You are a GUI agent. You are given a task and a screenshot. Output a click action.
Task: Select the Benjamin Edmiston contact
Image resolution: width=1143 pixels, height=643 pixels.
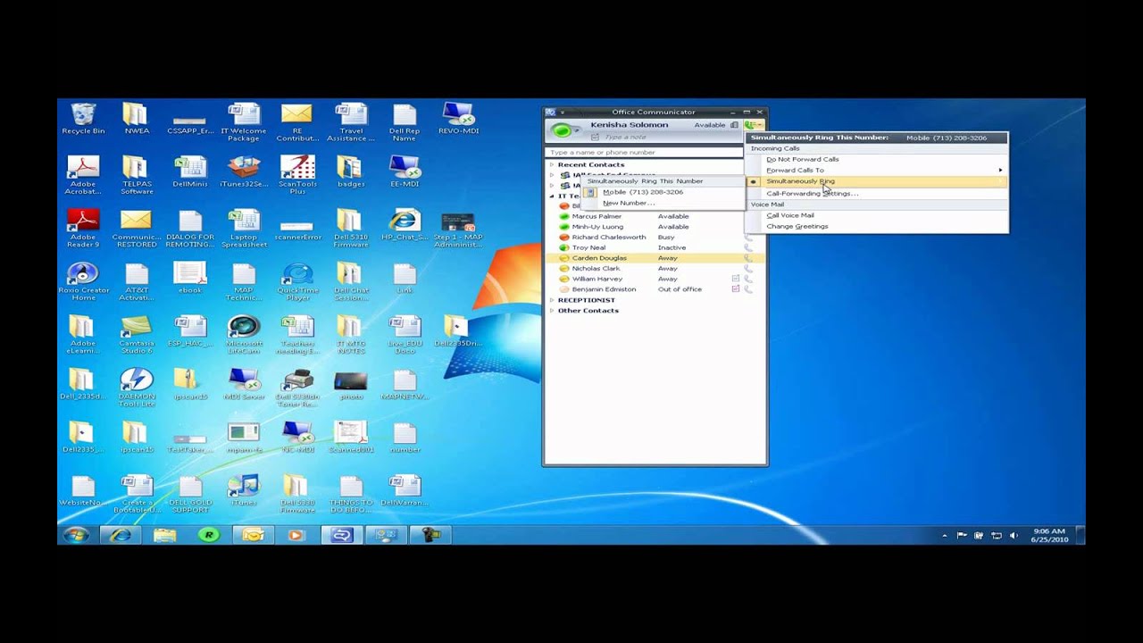coord(604,289)
